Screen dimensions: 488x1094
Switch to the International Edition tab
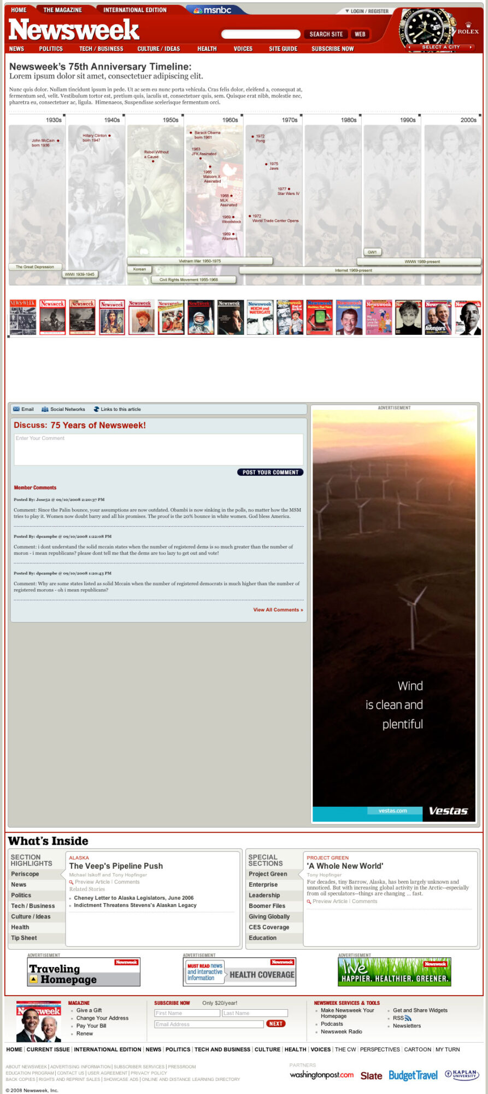click(x=135, y=10)
